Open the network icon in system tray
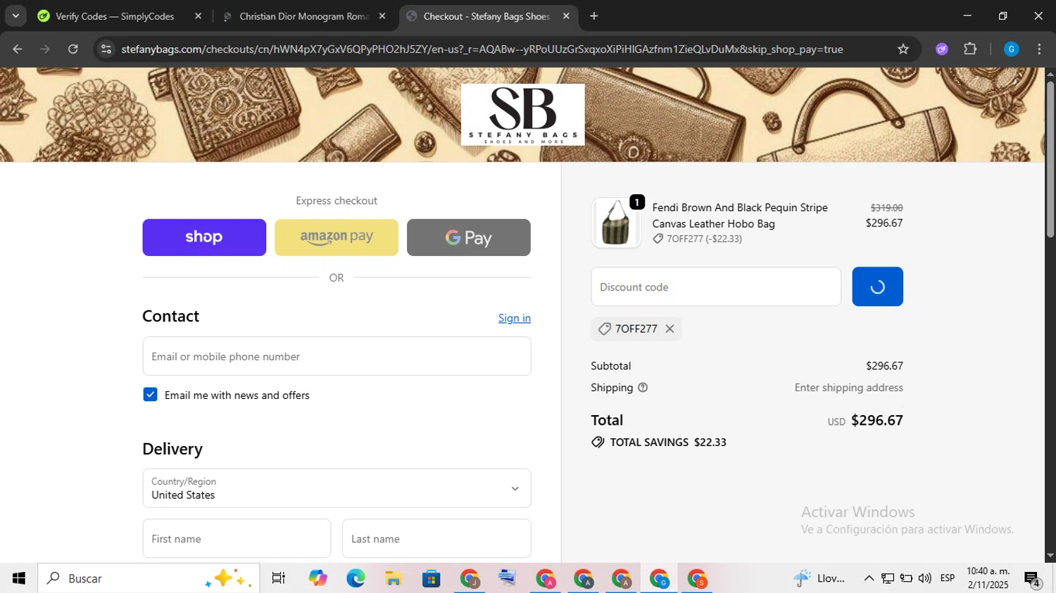Image resolution: width=1056 pixels, height=593 pixels. 888,578
